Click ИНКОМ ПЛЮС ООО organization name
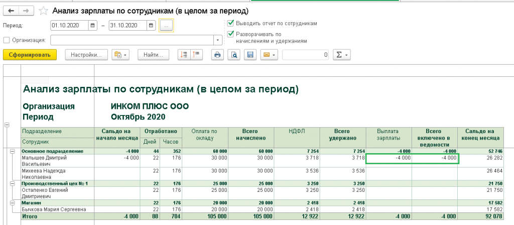This screenshot has height=225, width=514. pyautogui.click(x=150, y=106)
